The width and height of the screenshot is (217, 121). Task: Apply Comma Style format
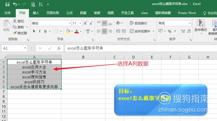175,31
